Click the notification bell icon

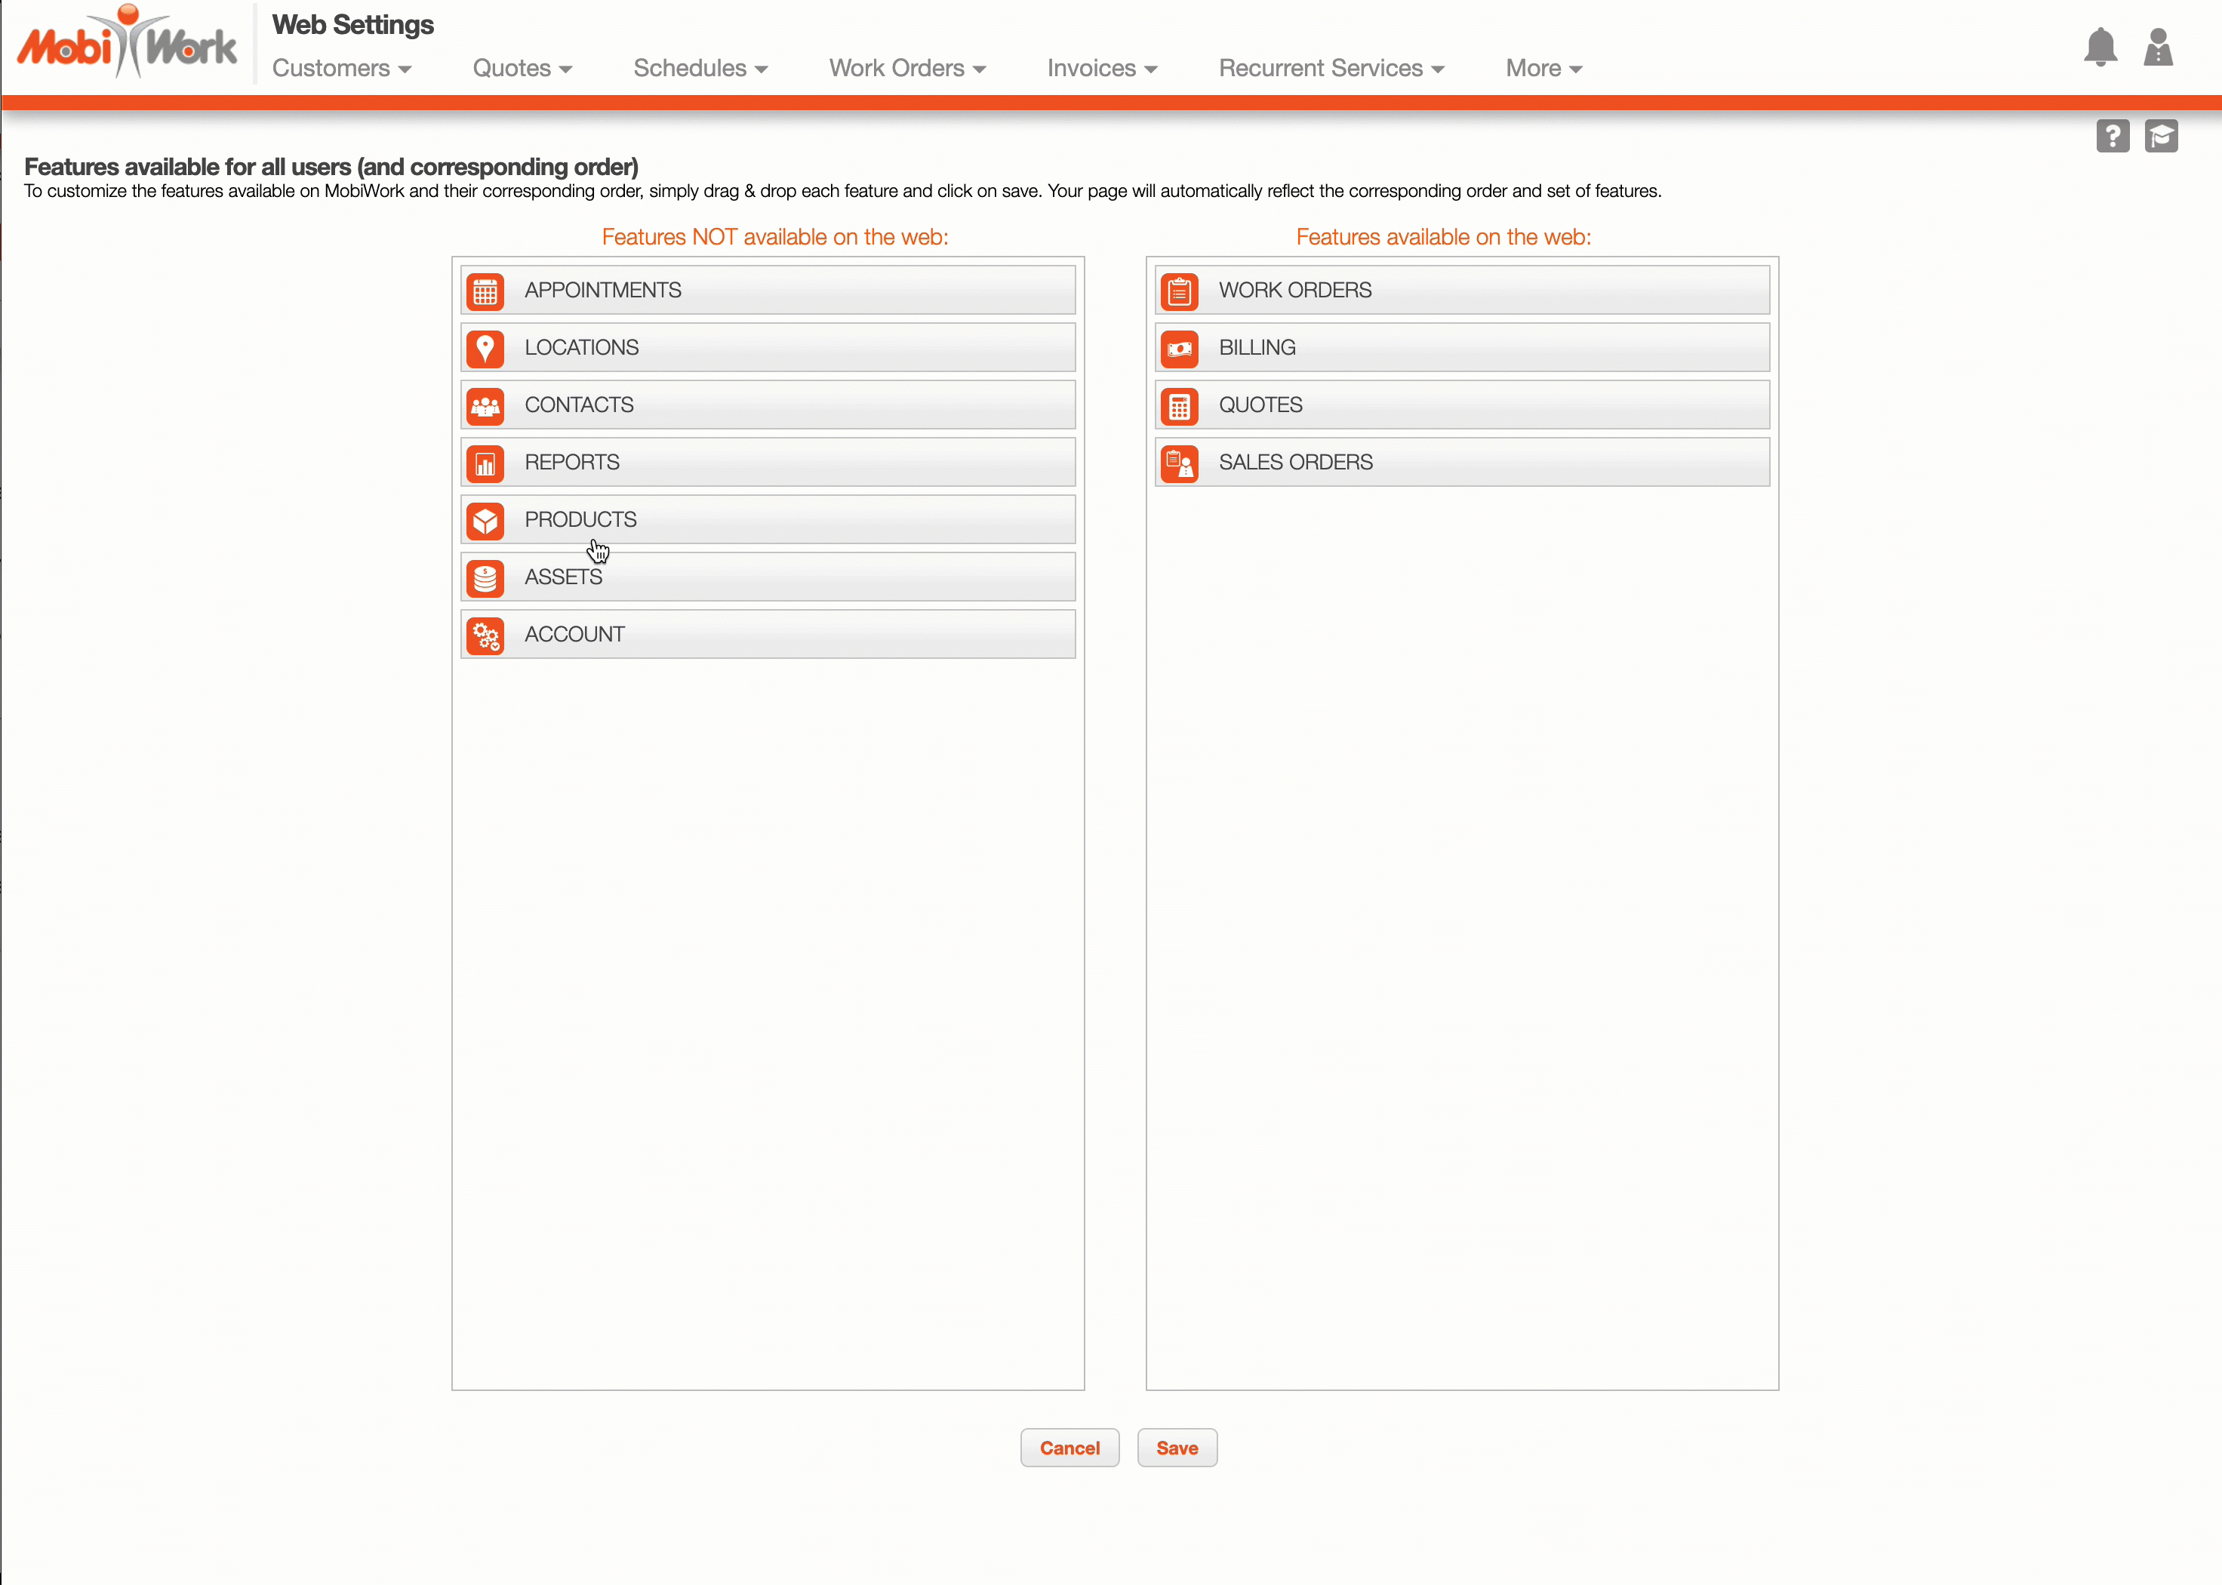[2100, 47]
